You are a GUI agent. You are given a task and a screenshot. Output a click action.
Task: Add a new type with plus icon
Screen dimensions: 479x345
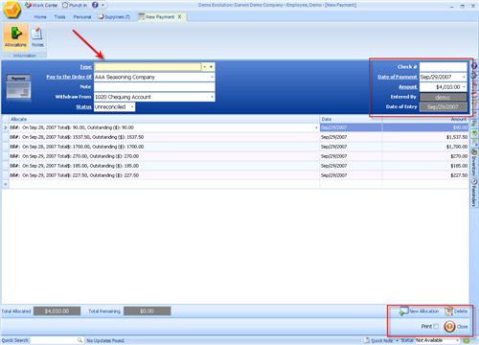tap(211, 67)
